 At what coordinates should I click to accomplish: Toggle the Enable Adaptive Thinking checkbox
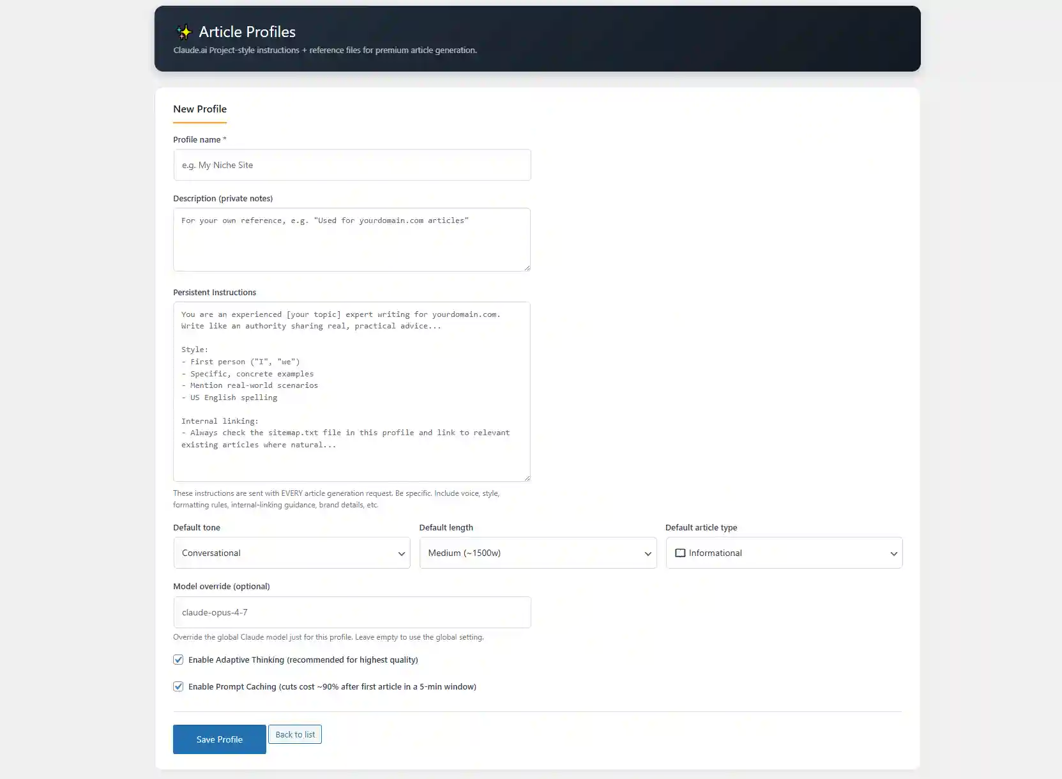pyautogui.click(x=178, y=659)
